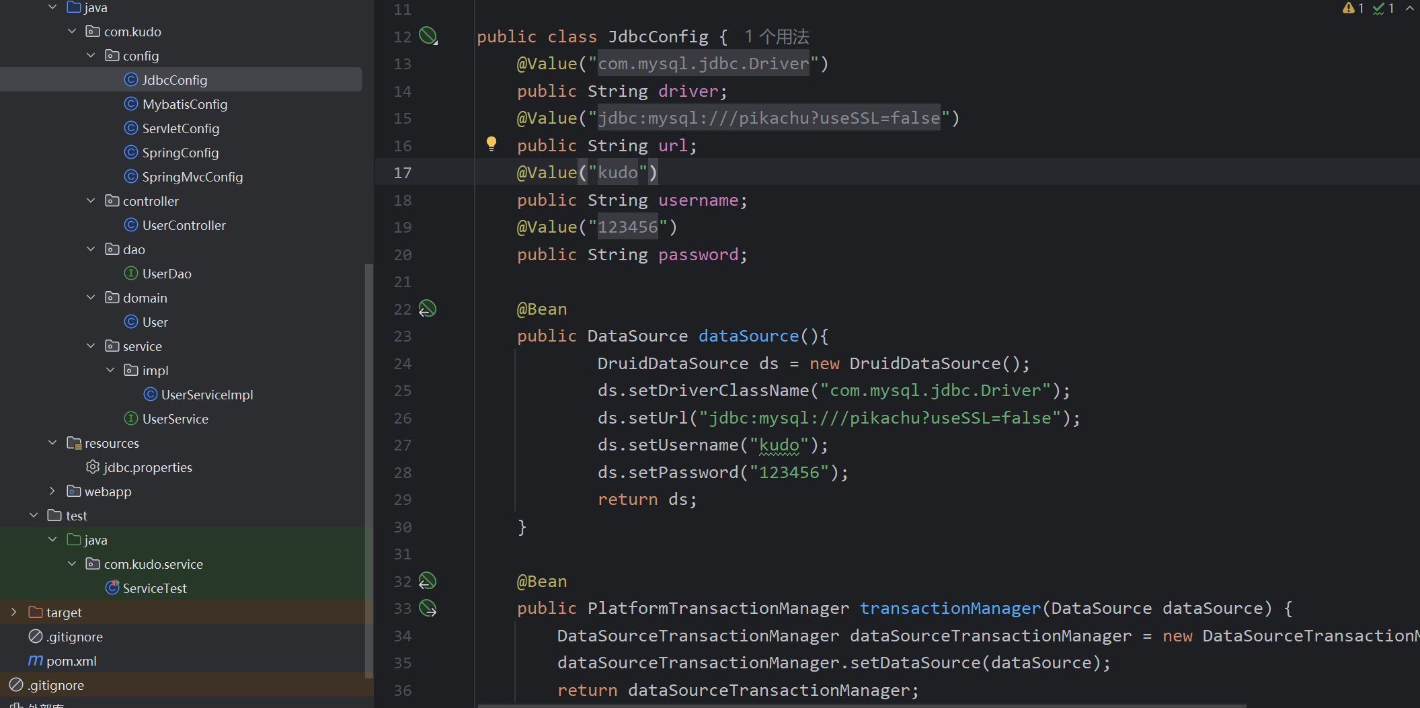
Task: Click line number 17 in the gutter
Action: click(402, 173)
